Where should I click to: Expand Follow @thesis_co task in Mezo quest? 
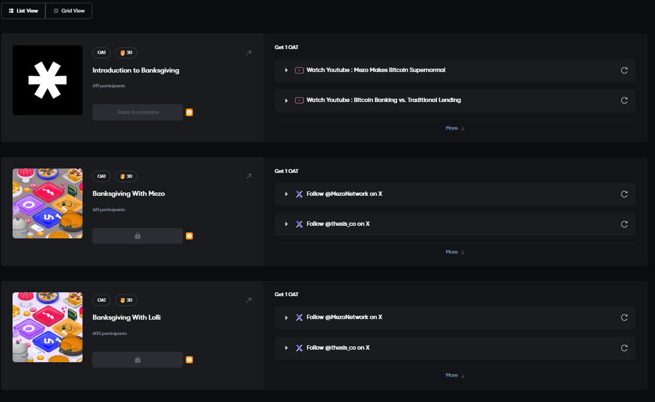[x=286, y=224]
